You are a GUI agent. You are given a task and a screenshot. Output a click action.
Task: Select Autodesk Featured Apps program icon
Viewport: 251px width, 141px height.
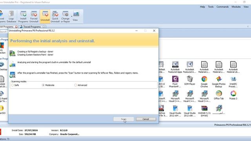175,67
